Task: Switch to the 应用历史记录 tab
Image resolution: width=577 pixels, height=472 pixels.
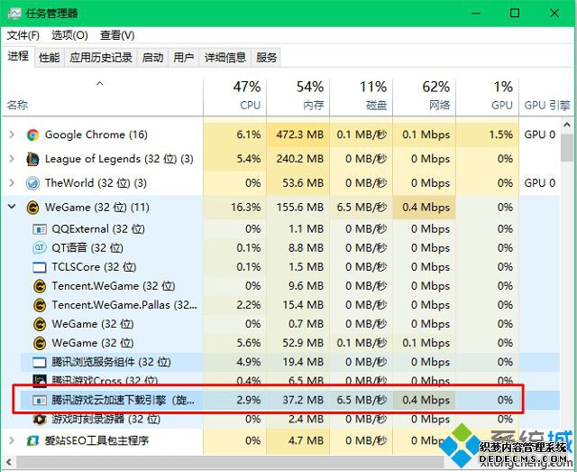Action: point(101,58)
